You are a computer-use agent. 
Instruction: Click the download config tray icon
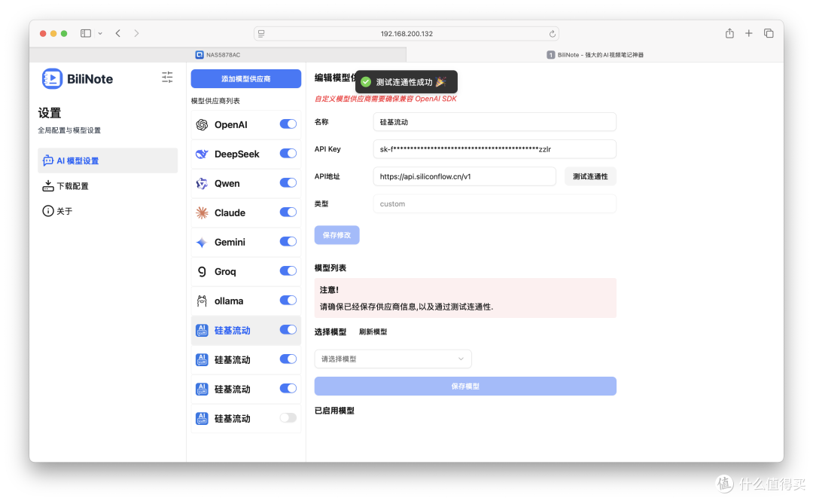tap(47, 186)
